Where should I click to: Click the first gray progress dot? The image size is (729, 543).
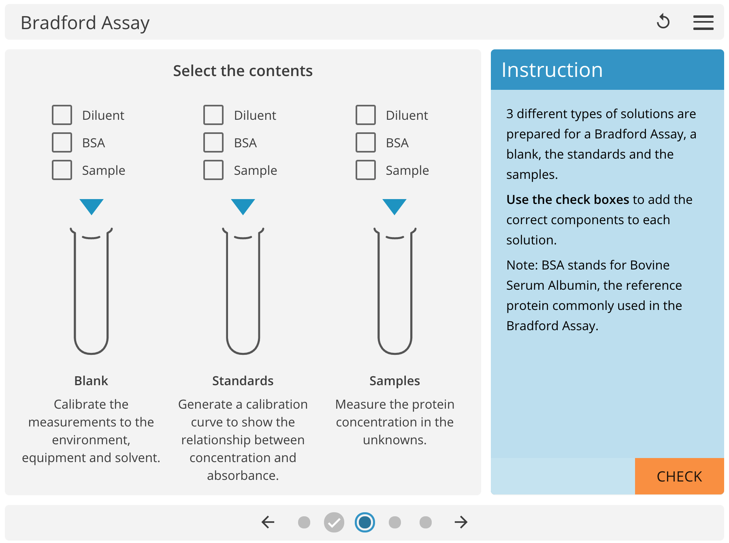[x=303, y=522]
